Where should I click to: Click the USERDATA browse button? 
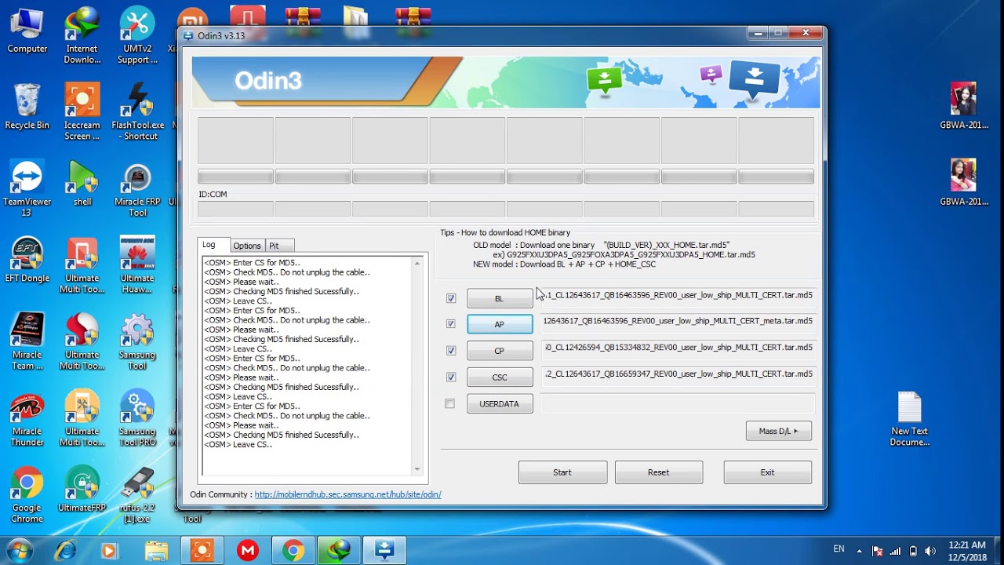click(x=500, y=404)
